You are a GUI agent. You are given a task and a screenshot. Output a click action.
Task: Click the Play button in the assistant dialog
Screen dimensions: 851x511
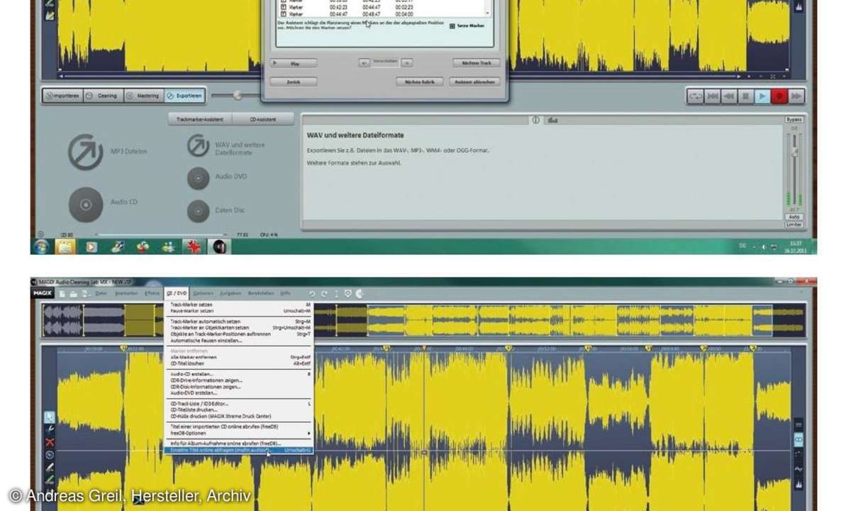tap(294, 63)
